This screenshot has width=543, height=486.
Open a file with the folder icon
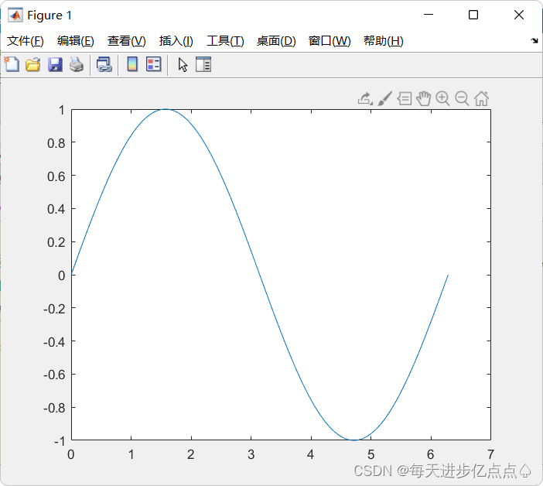33,65
